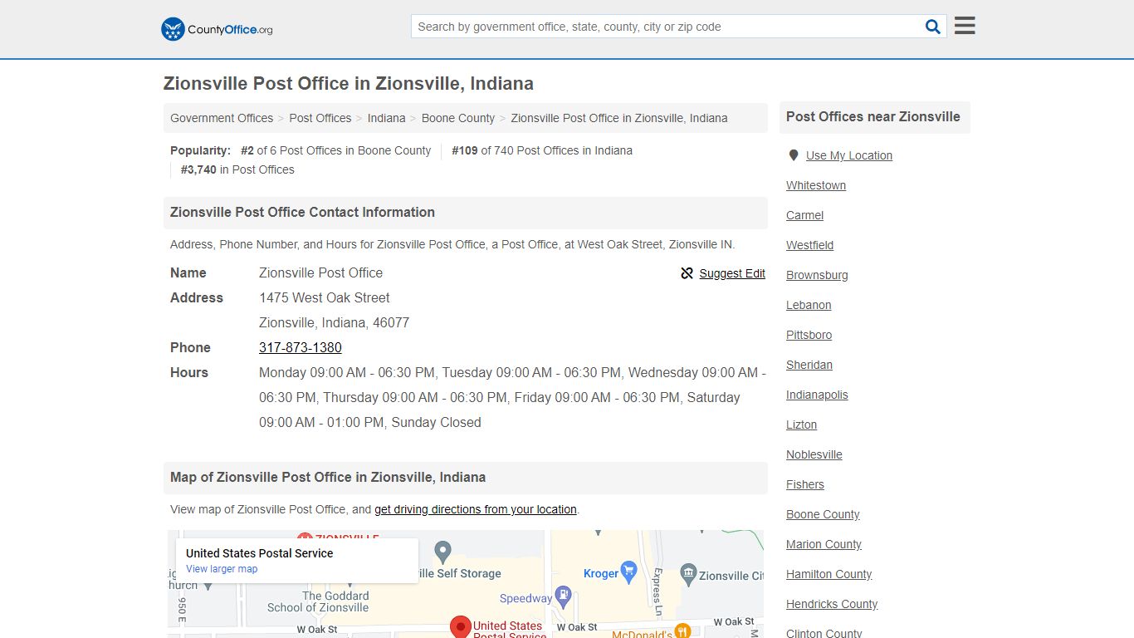Click View larger map link
This screenshot has width=1134, height=638.
click(x=222, y=569)
